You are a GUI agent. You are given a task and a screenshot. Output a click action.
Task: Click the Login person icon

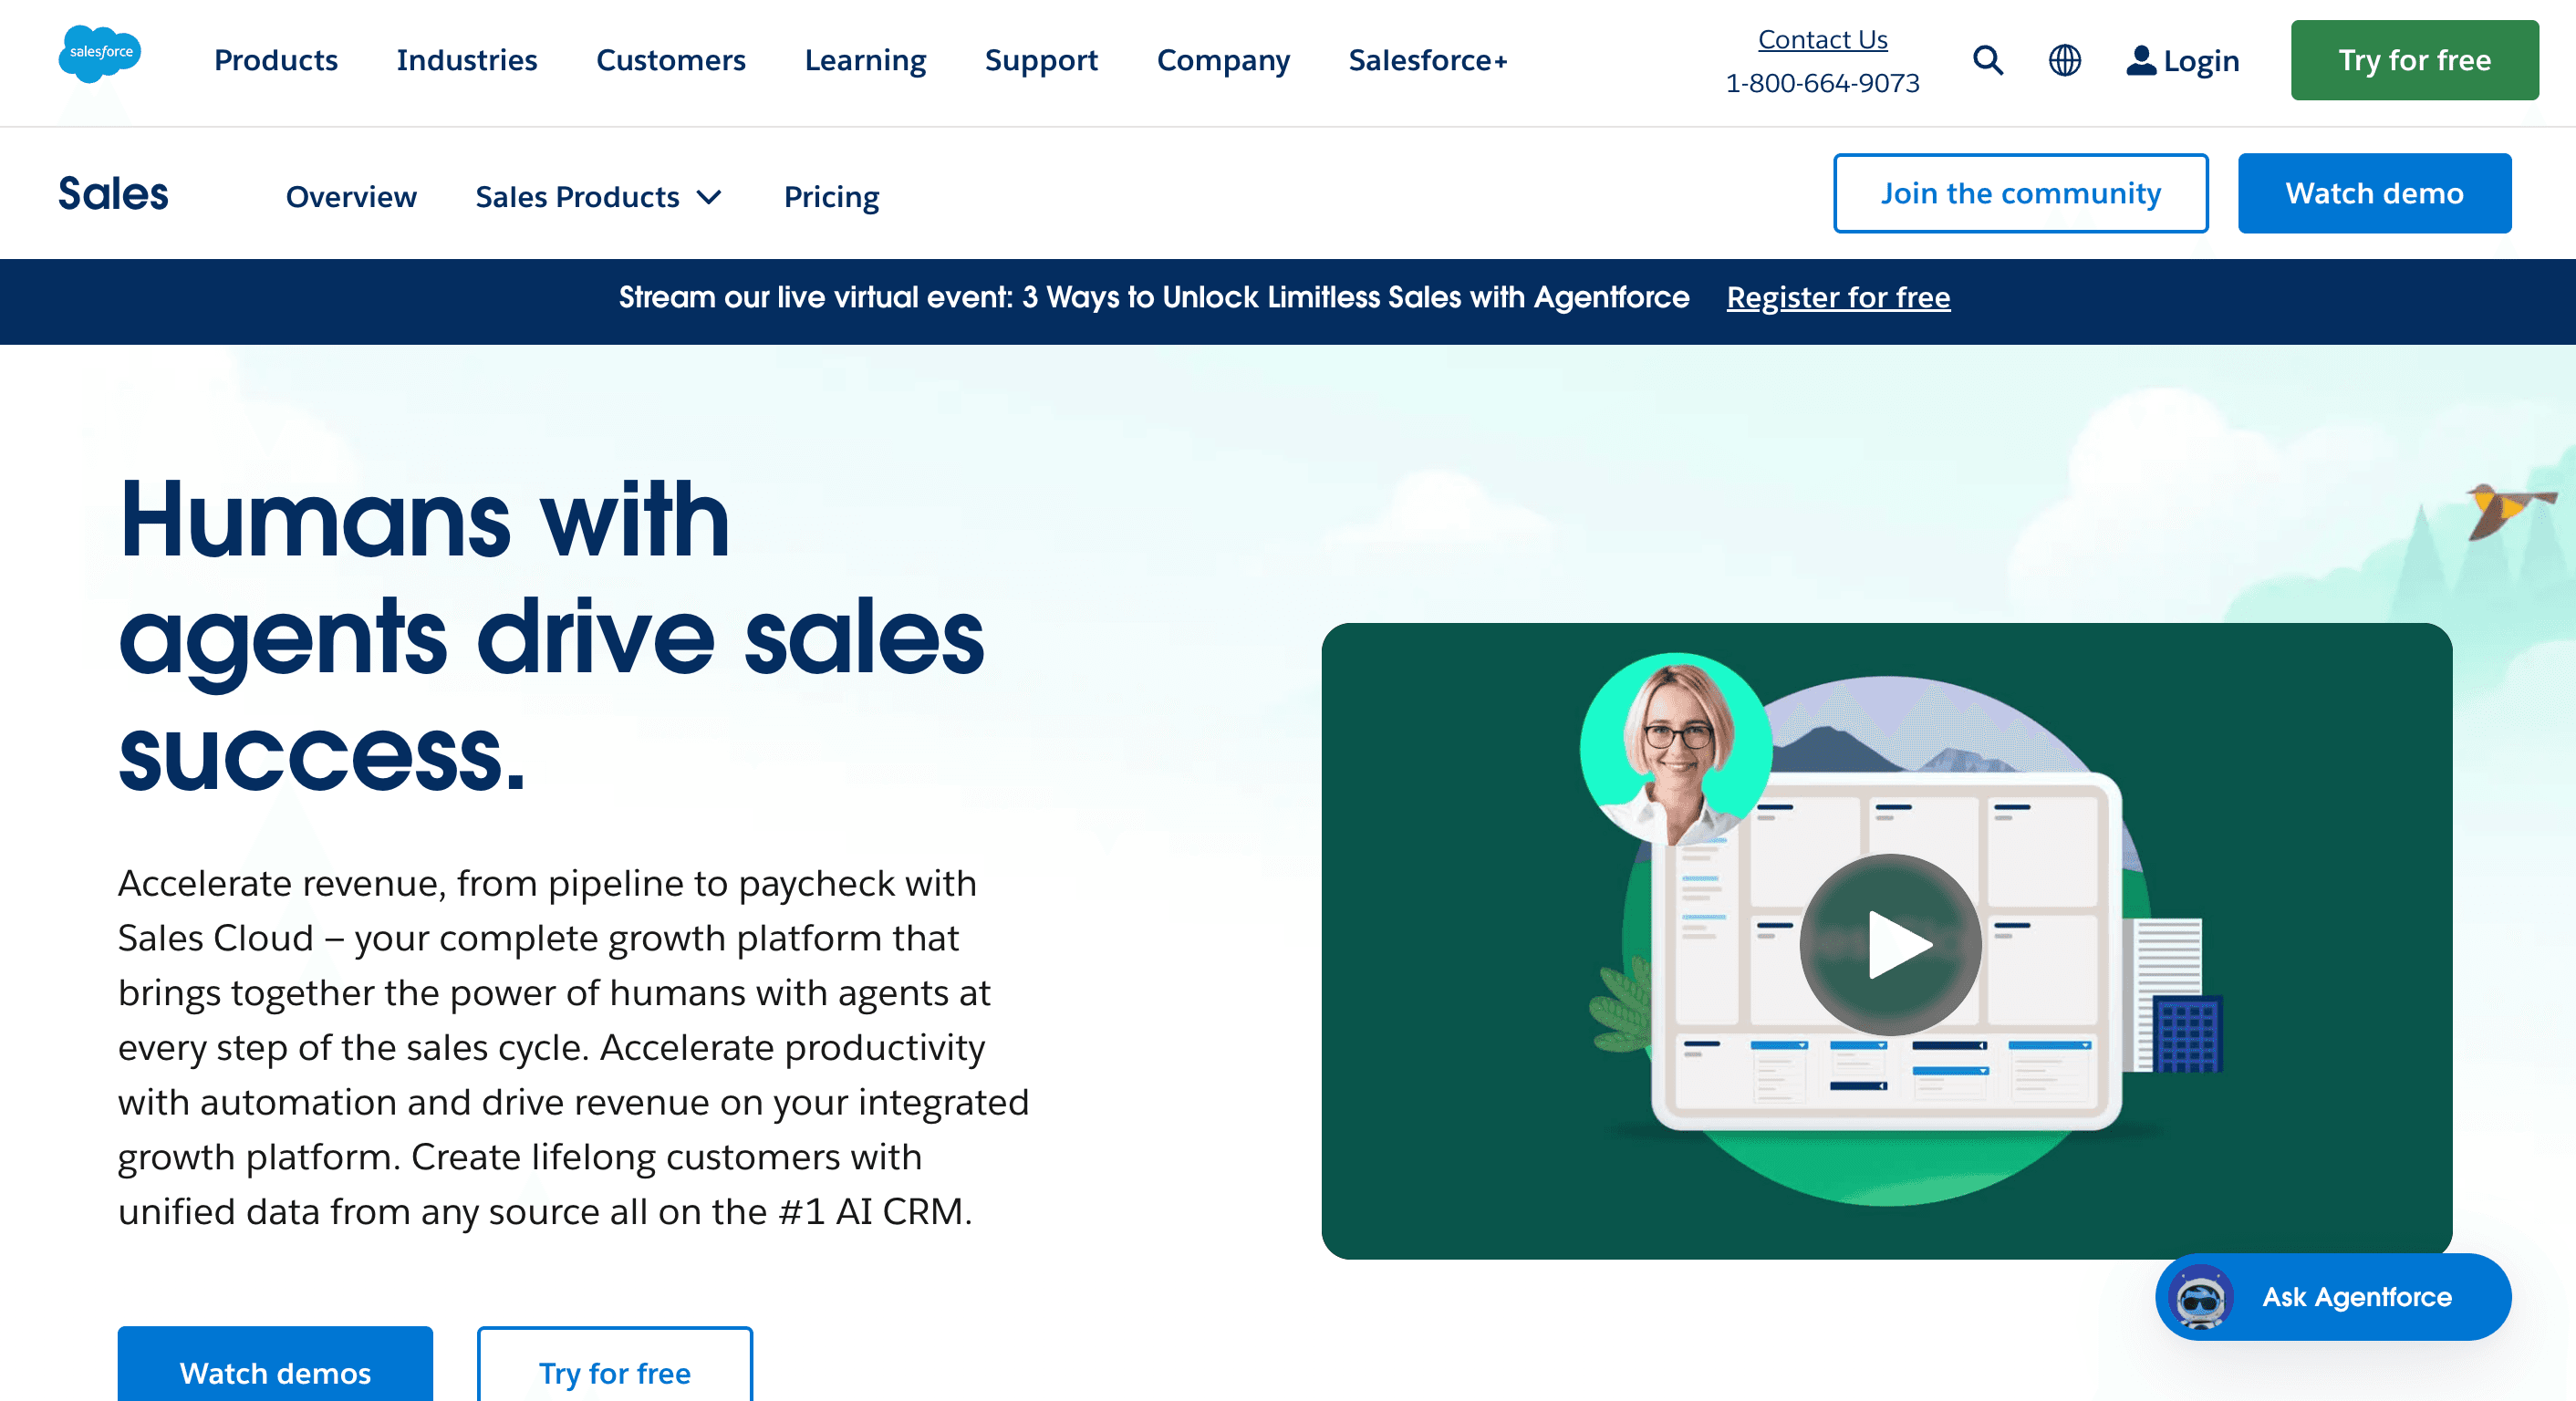click(2140, 60)
